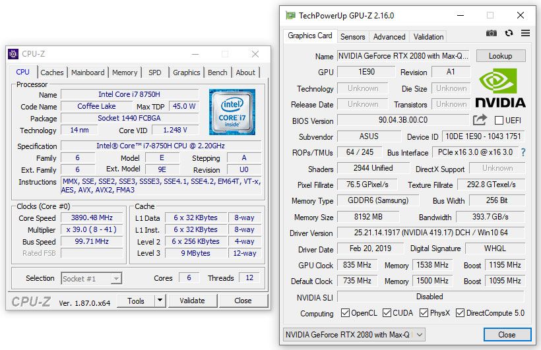Click the Level 3 cache value 9 MBytes
The width and height of the screenshot is (541, 350).
[196, 253]
